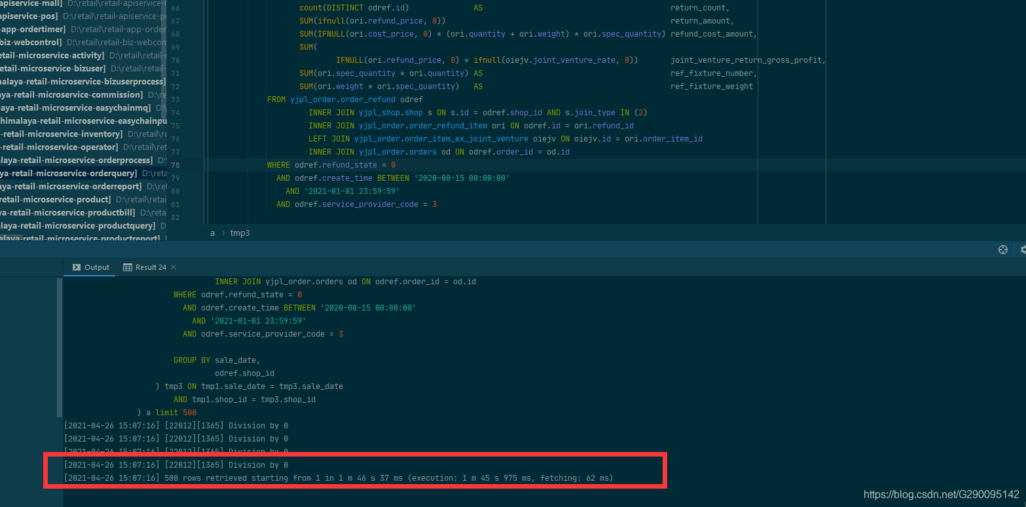The height and width of the screenshot is (507, 1026).
Task: Click the WHERE odref.refund_state = 0 editor line
Action: [331, 165]
